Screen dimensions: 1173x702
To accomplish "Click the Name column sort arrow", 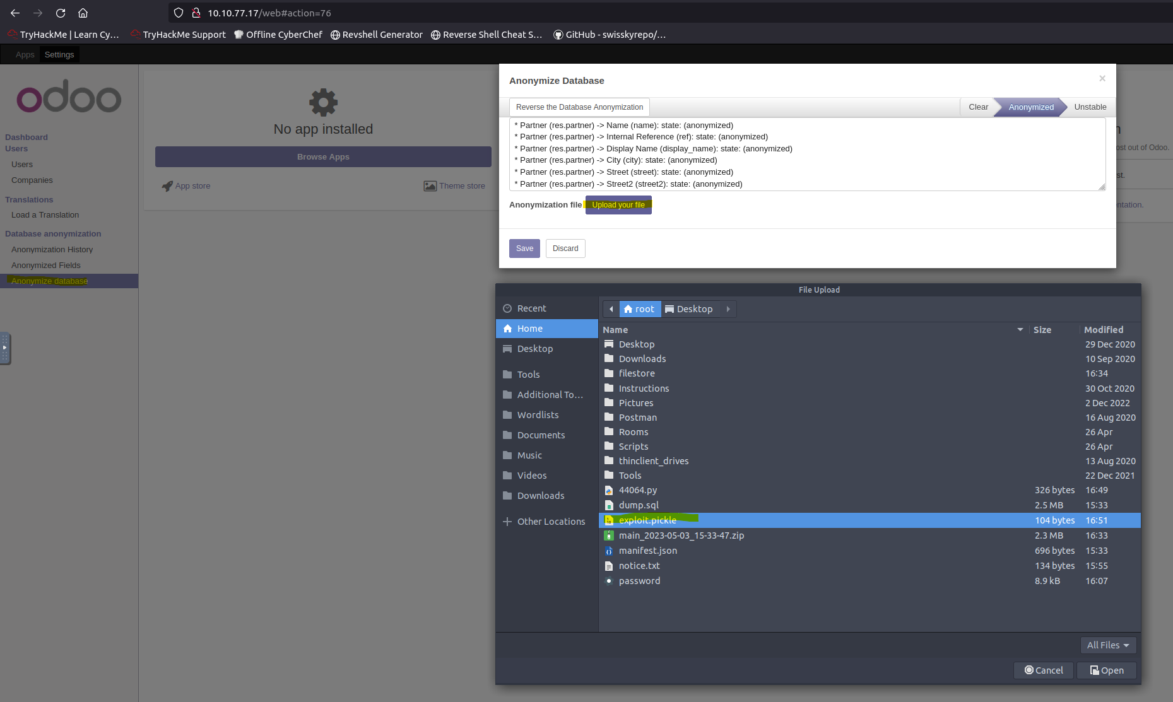I will (1020, 330).
